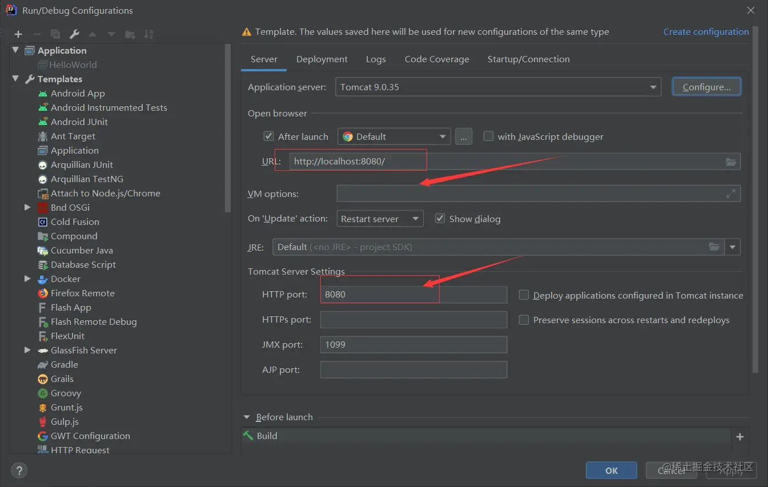The height and width of the screenshot is (487, 768).
Task: Expand the GlassFish Server tree node
Action: (x=27, y=350)
